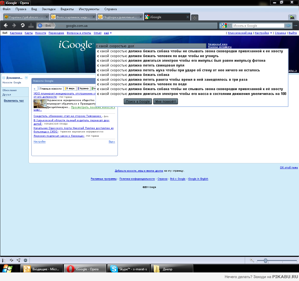The image size is (299, 281).
Task: Open the Переводчик link
Action: 56,33
